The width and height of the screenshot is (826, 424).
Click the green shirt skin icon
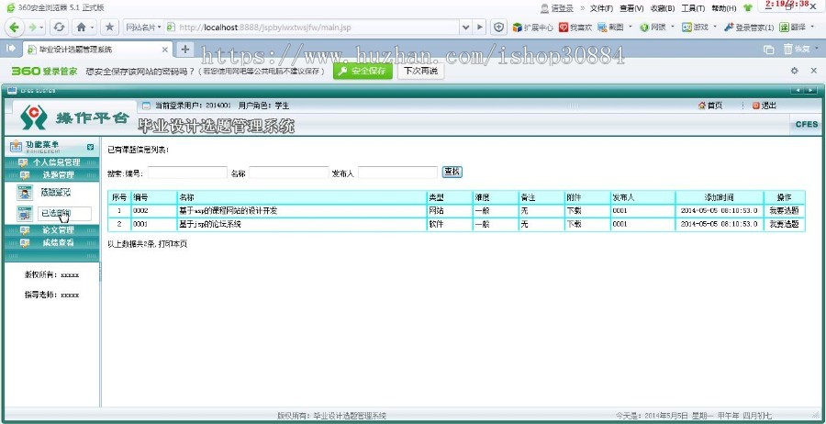[748, 8]
